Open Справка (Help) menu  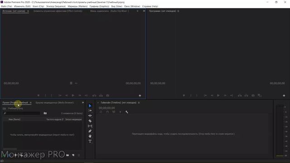point(150,6)
